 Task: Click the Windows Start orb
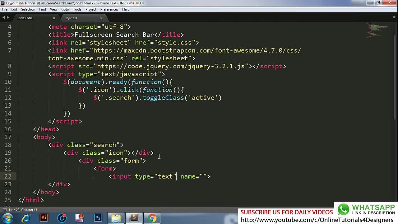point(7,218)
